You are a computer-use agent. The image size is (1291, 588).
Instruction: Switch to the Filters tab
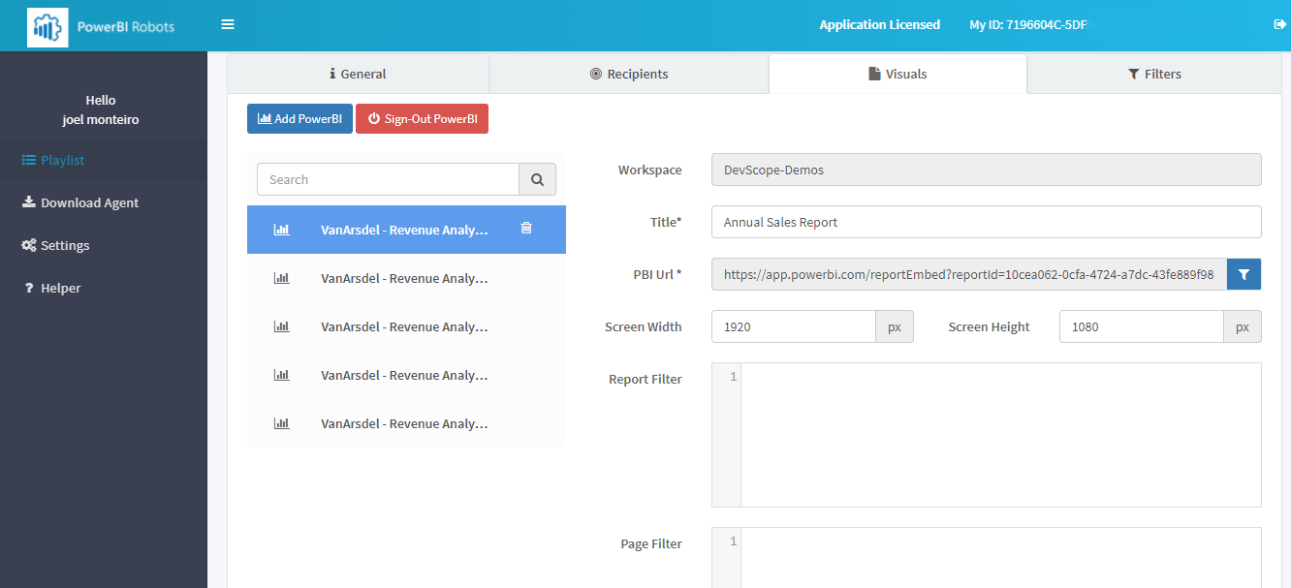(1153, 73)
